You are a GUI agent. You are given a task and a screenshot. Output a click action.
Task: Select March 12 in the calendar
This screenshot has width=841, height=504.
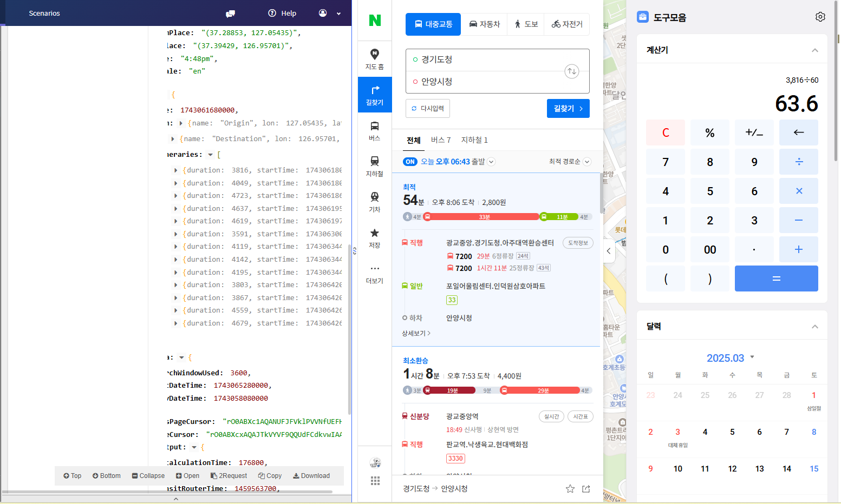[732, 469]
